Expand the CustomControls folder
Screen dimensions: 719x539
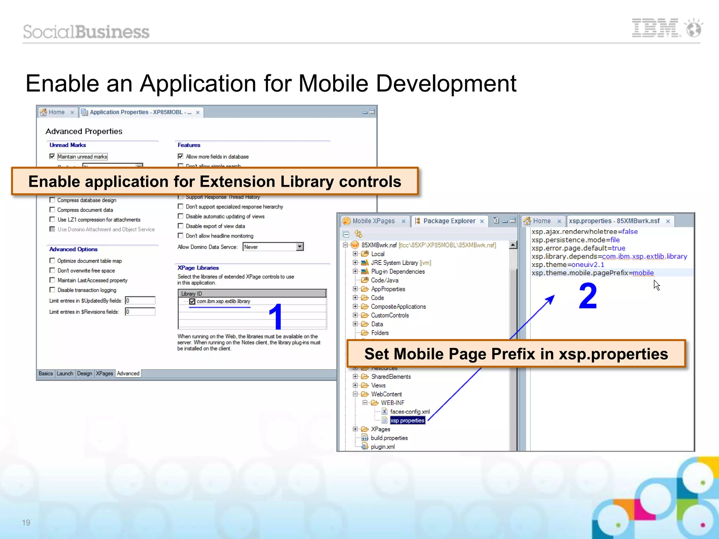click(x=355, y=315)
